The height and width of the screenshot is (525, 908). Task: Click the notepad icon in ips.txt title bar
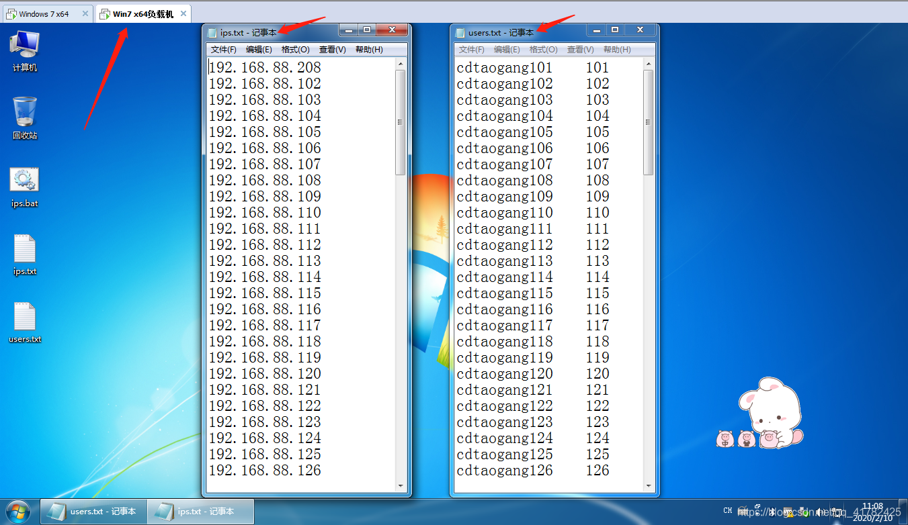coord(212,32)
